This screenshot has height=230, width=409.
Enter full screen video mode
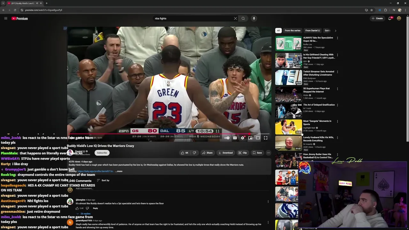coord(266,138)
